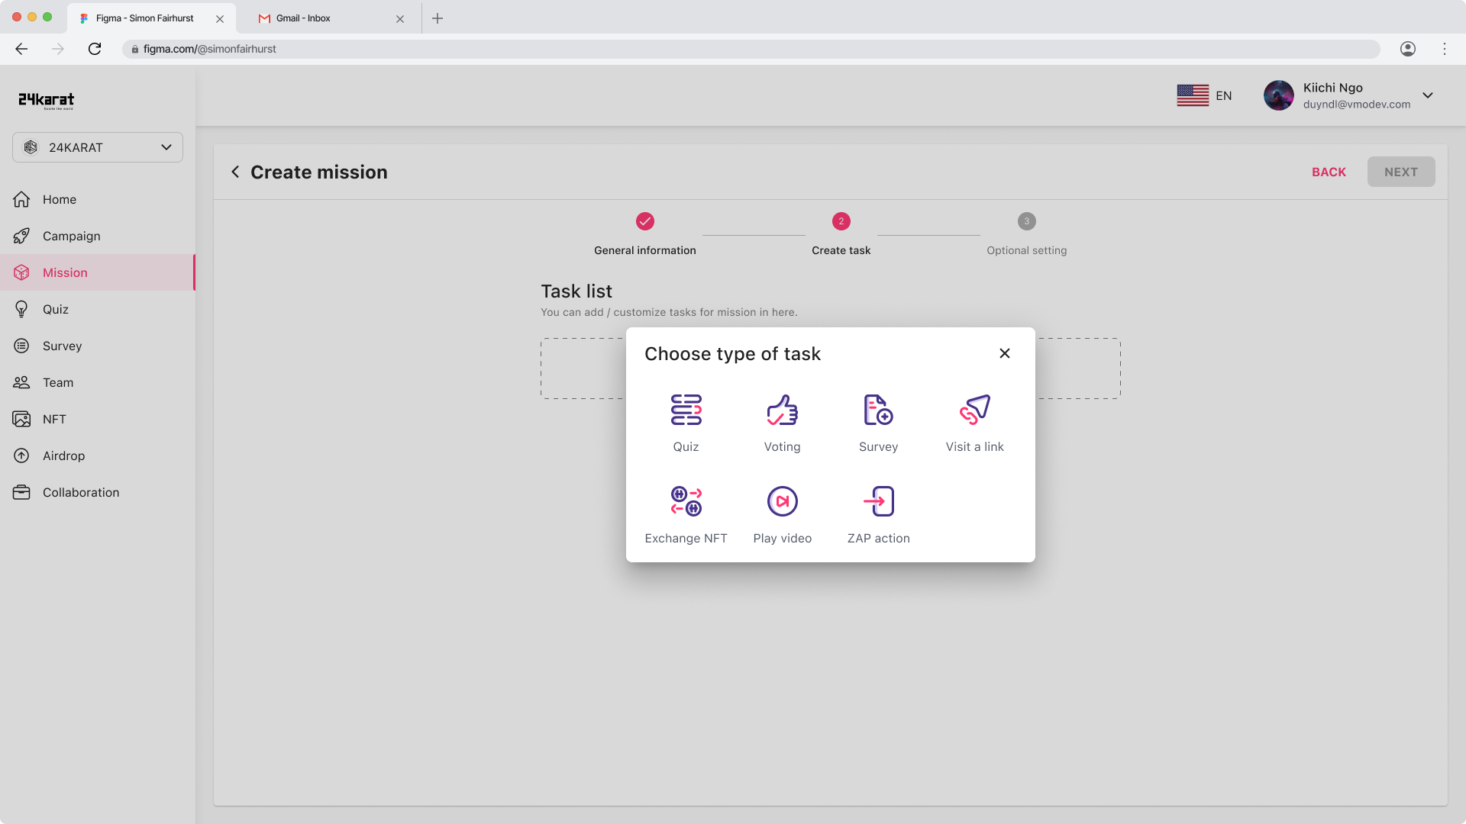This screenshot has height=824, width=1466.
Task: Pick the ZAP action task icon
Action: click(x=878, y=501)
